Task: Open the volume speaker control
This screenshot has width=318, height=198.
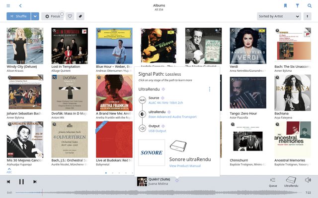Action: click(308, 180)
